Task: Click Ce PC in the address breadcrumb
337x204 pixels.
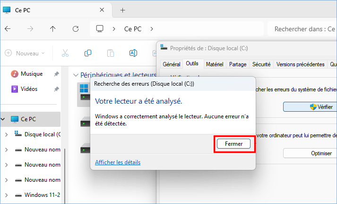Action: [x=133, y=29]
